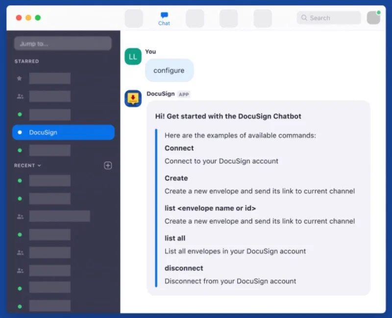Click the 'disconnect' command heading

[x=184, y=268]
